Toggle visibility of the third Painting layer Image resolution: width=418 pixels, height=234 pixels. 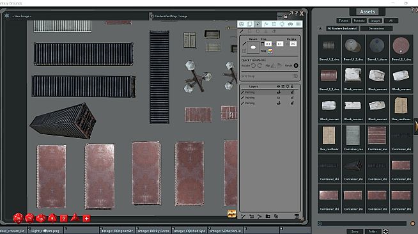279,103
